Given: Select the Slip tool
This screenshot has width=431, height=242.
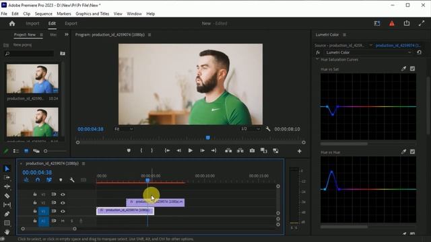Looking at the screenshot, I should [7, 204].
